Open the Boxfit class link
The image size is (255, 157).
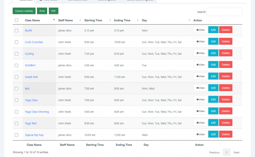(x=28, y=31)
